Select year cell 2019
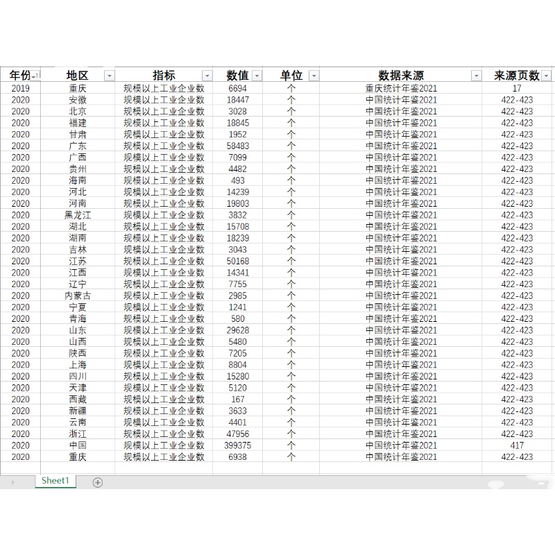 click(21, 88)
